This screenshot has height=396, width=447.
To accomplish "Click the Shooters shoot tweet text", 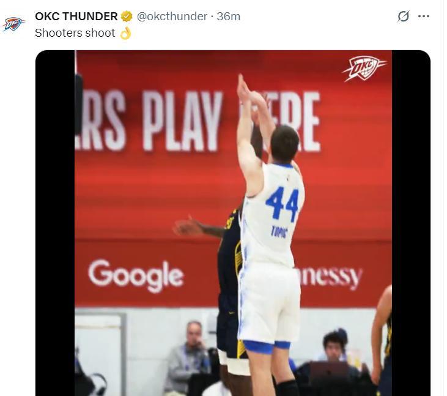I will point(75,33).
